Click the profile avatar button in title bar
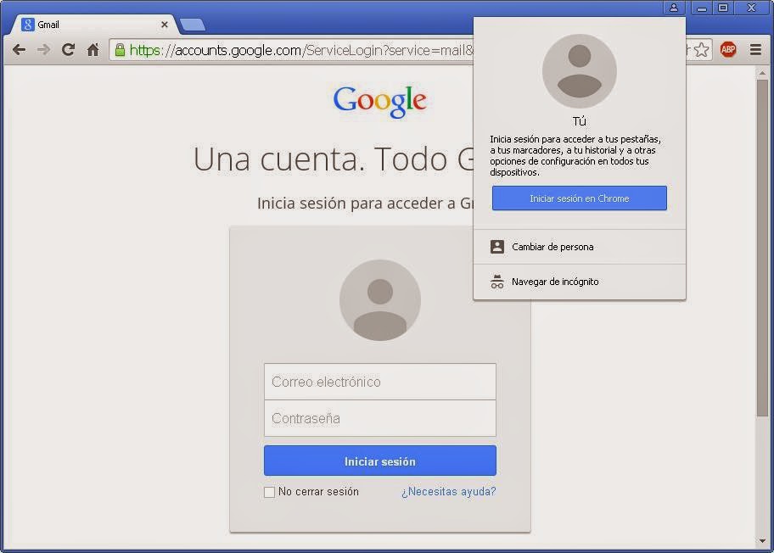This screenshot has height=553, width=774. point(674,8)
